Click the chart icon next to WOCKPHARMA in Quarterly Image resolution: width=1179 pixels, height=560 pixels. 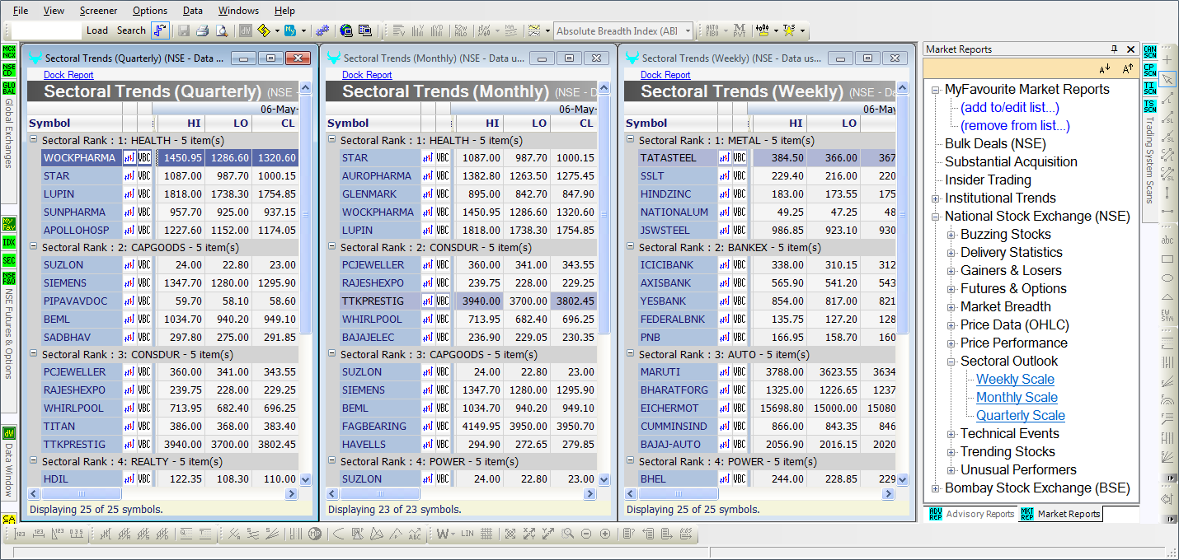click(129, 158)
